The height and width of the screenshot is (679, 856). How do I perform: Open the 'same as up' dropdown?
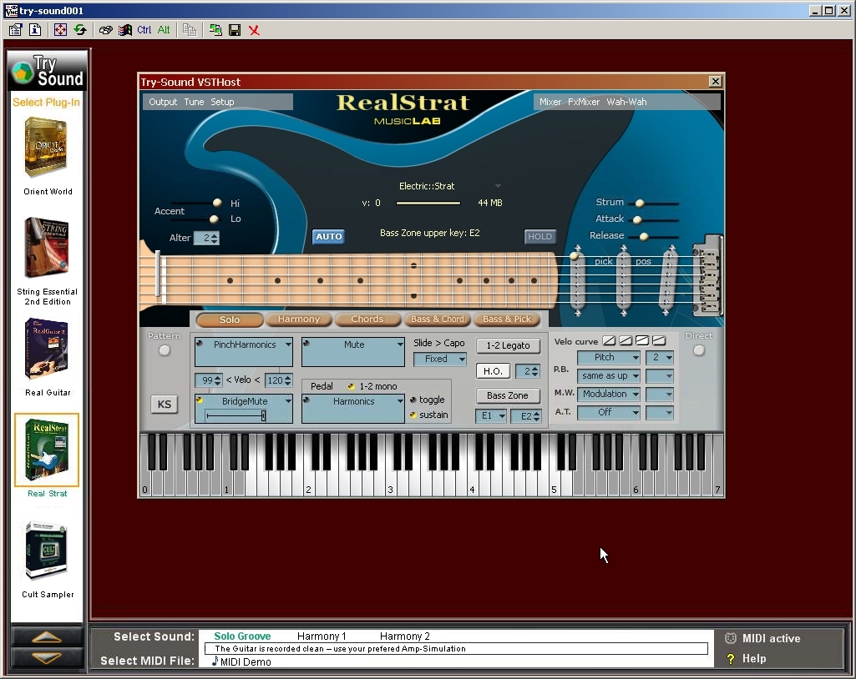click(x=609, y=375)
